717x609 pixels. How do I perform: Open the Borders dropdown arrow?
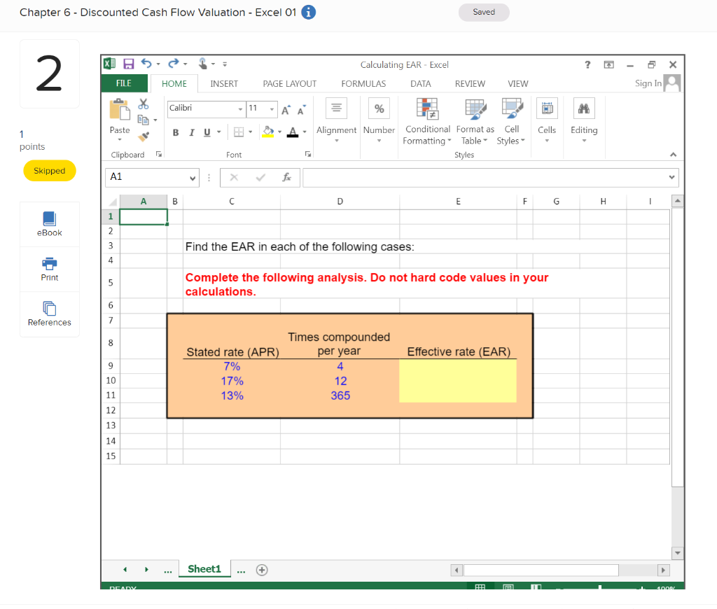tap(251, 132)
